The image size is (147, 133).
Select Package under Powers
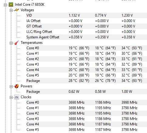point(86,92)
